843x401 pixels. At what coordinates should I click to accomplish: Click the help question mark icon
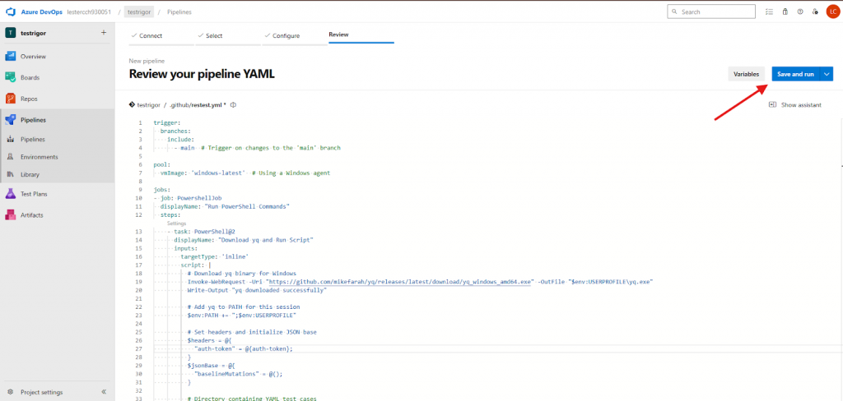tap(800, 12)
